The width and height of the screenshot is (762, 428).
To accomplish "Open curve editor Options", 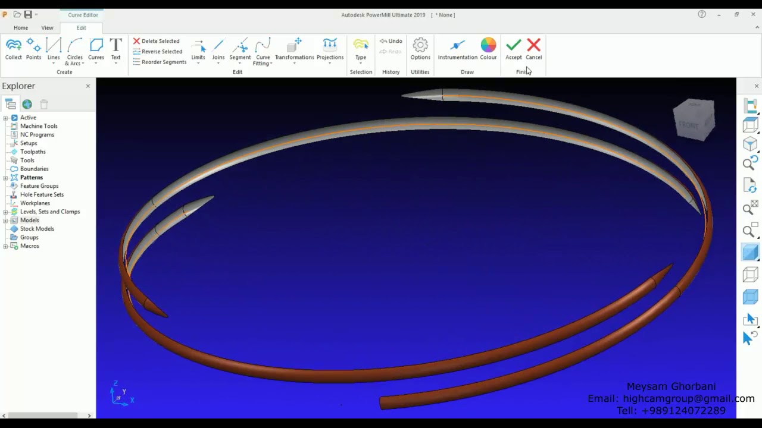I will (420, 49).
